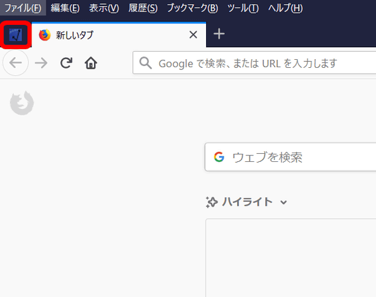Click the Google G logo in search box
376x297 pixels.
point(219,157)
